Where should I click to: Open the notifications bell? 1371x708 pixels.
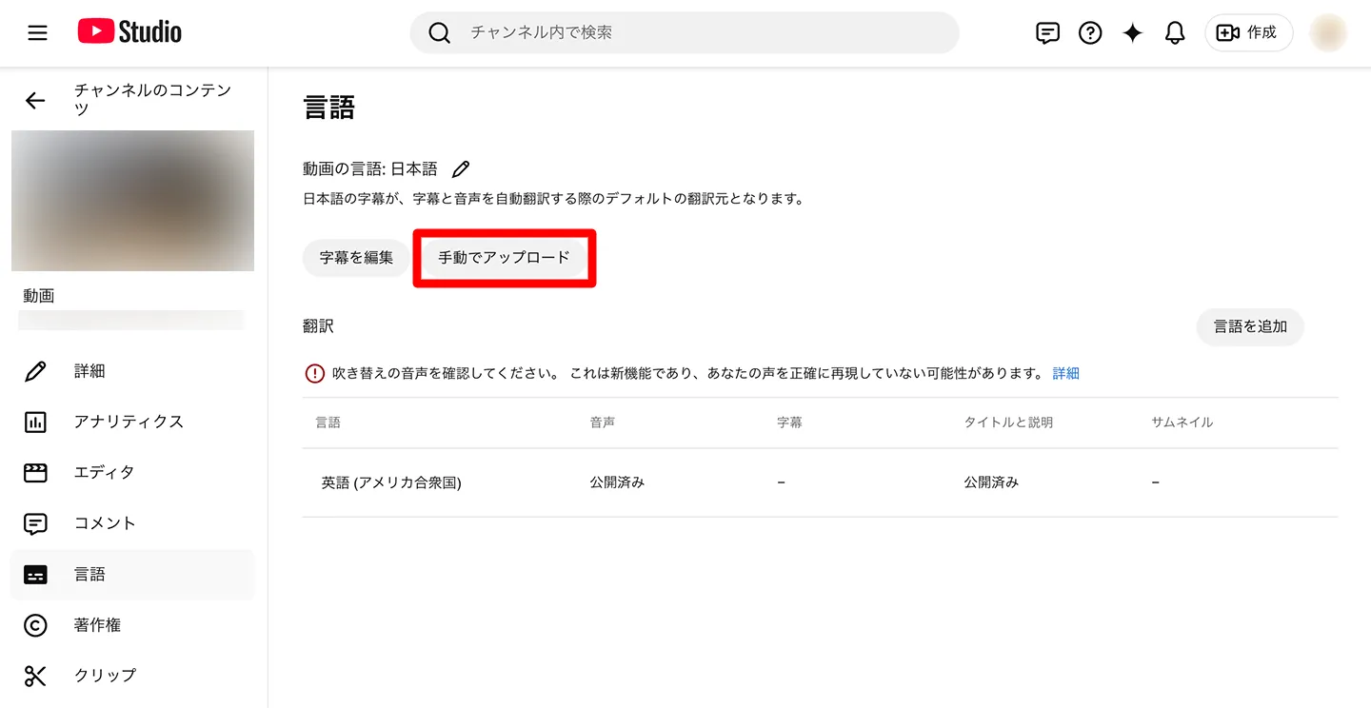[x=1175, y=33]
